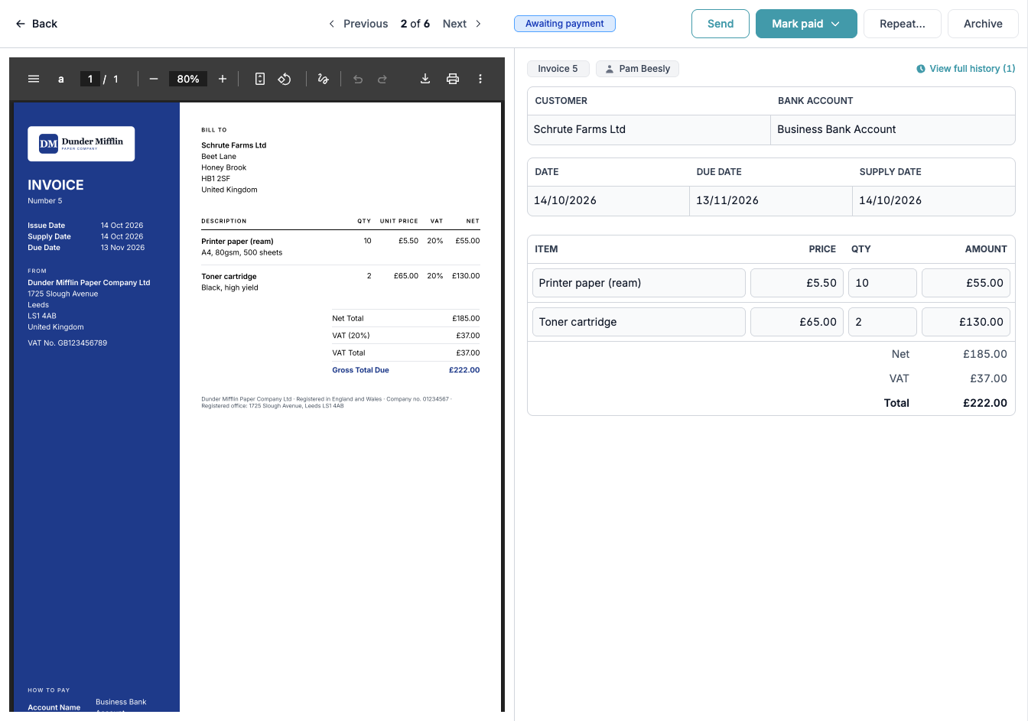Open the Mark paid dropdown
Image resolution: width=1028 pixels, height=721 pixels.
[806, 24]
